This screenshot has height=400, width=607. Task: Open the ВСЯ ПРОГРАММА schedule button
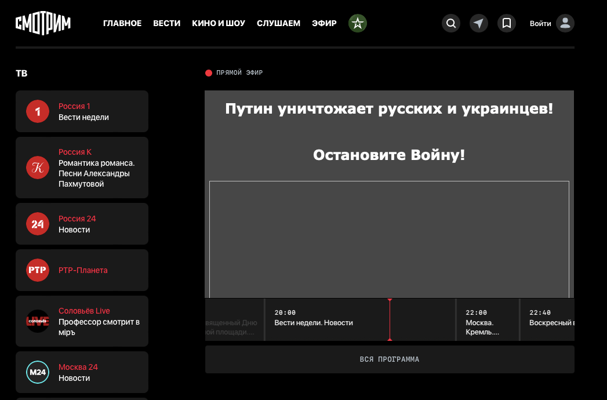(389, 359)
